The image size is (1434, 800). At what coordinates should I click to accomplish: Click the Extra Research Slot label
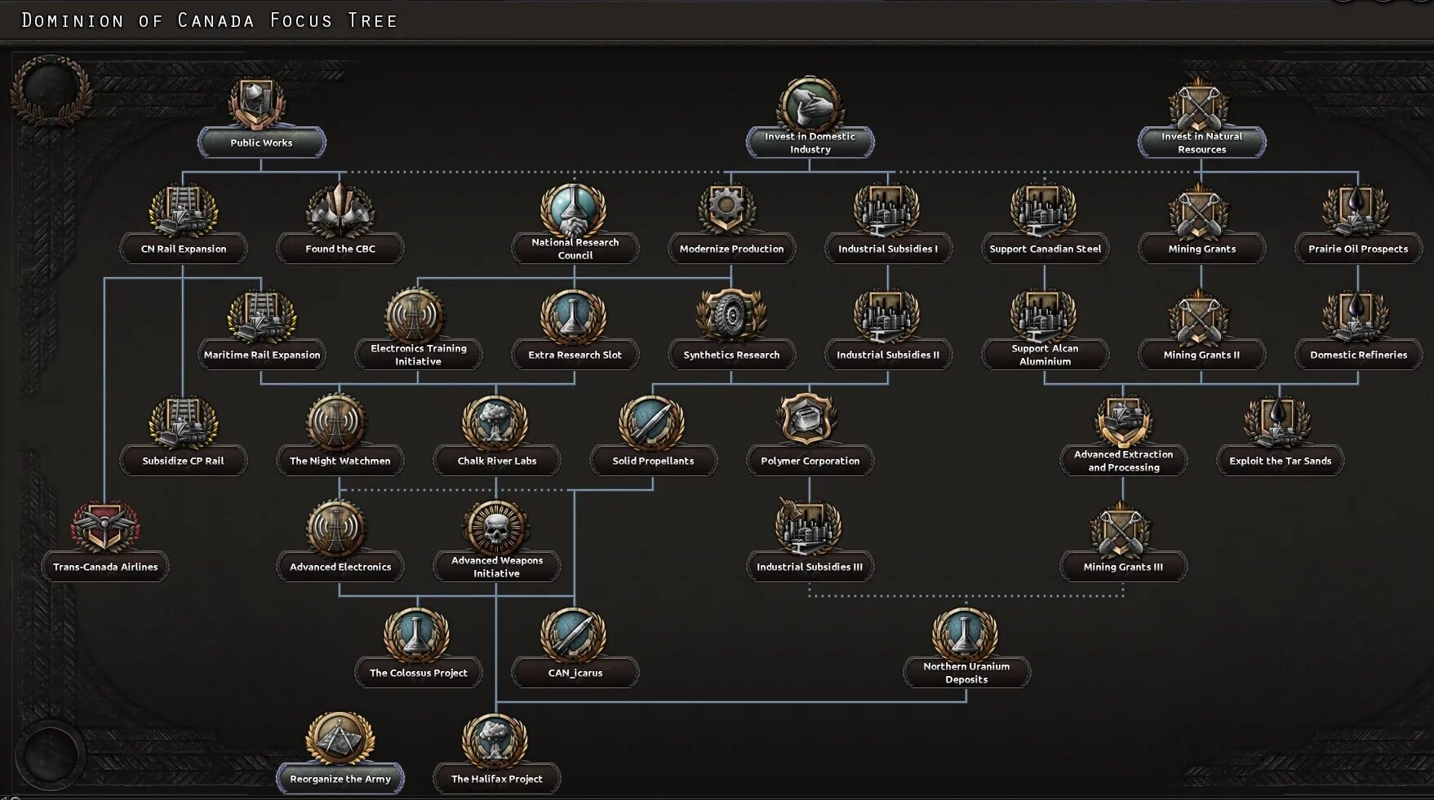click(x=575, y=355)
